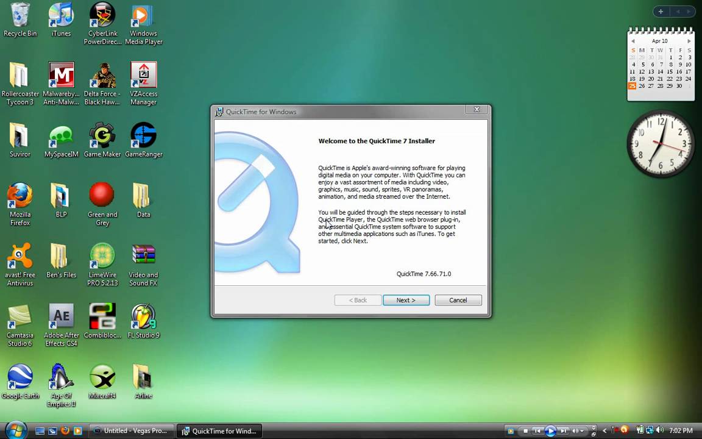Launch Firefox from the quick launch bar
702x439 pixels.
(x=65, y=431)
